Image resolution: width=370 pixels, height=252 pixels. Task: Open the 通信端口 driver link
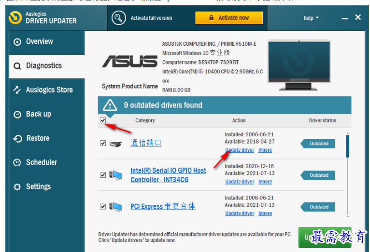(146, 143)
